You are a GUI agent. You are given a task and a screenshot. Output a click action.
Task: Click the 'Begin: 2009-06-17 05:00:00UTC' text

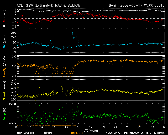tap(137, 5)
